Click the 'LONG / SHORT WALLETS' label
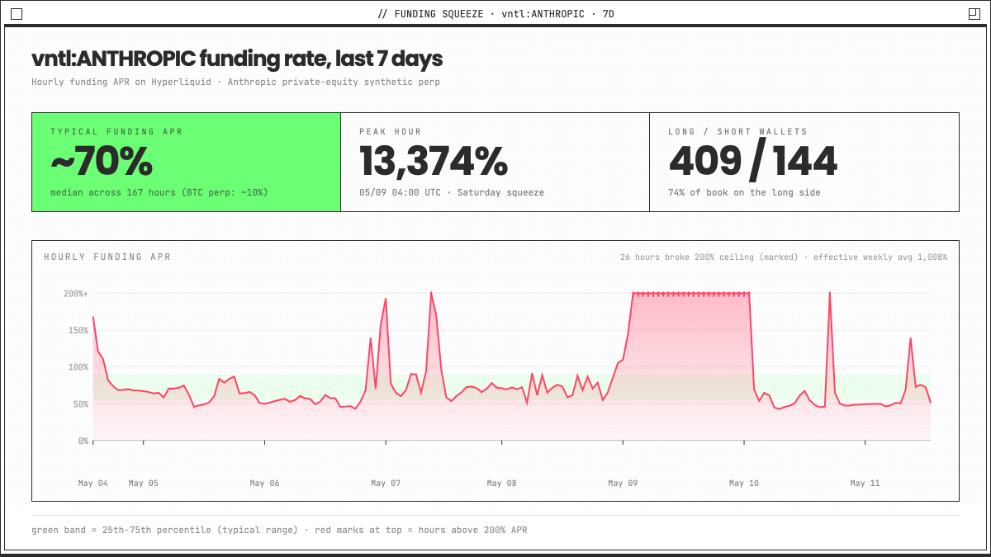The width and height of the screenshot is (991, 557). pos(738,132)
